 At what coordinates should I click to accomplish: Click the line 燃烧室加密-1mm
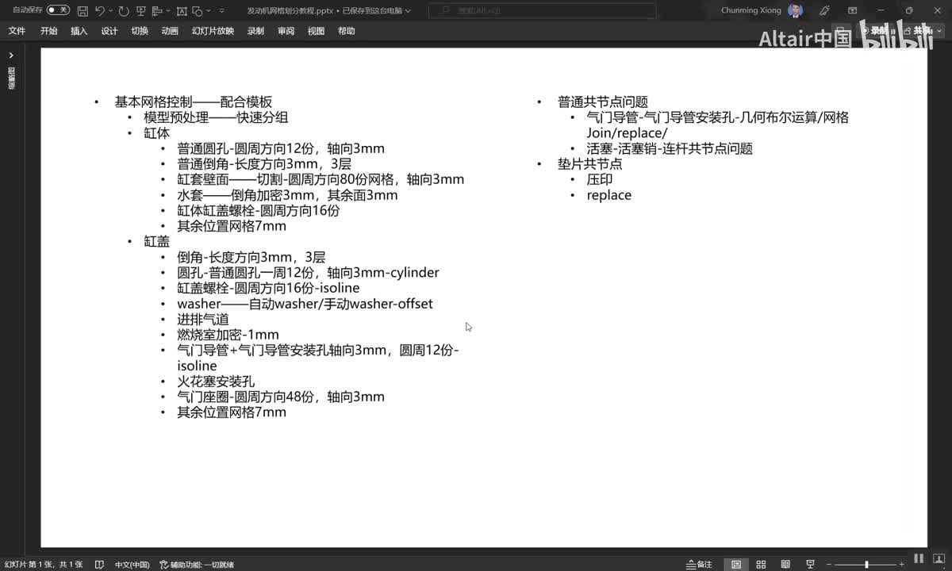[228, 335]
